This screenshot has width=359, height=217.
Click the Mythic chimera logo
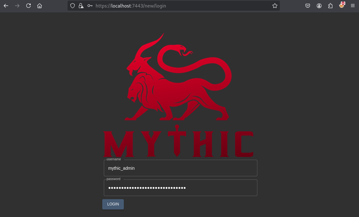tap(178, 95)
